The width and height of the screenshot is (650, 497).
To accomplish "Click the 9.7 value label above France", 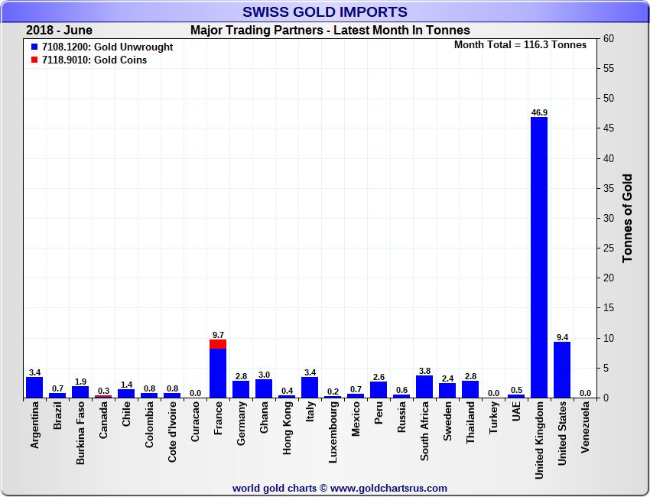I will click(218, 335).
